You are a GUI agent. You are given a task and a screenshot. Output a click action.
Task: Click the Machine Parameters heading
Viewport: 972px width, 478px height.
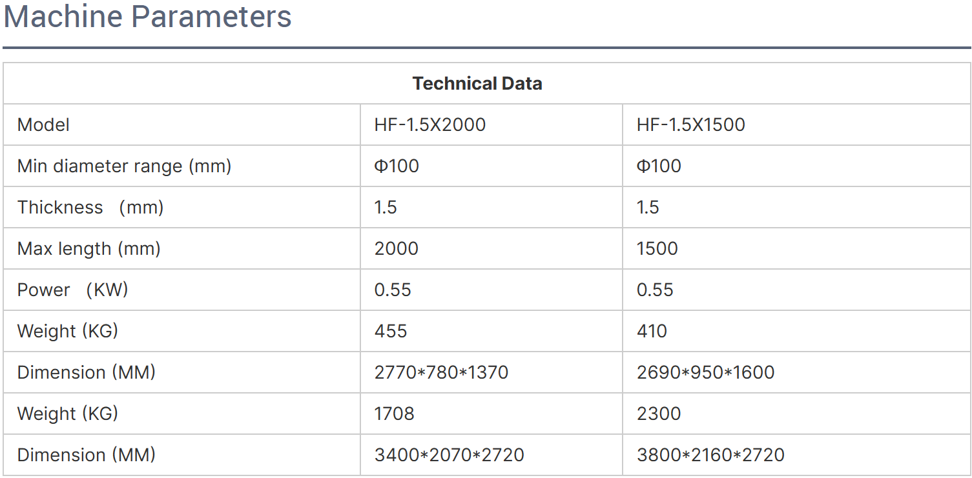(147, 16)
